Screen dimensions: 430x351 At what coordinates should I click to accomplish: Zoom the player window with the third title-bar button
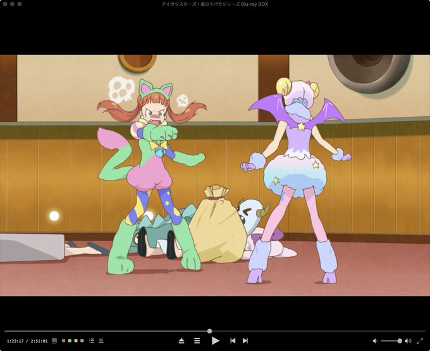(20, 4)
